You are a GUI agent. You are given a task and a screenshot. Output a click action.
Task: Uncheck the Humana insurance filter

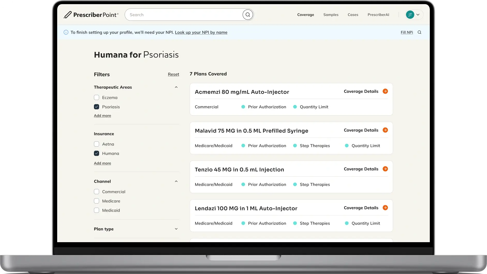click(97, 153)
